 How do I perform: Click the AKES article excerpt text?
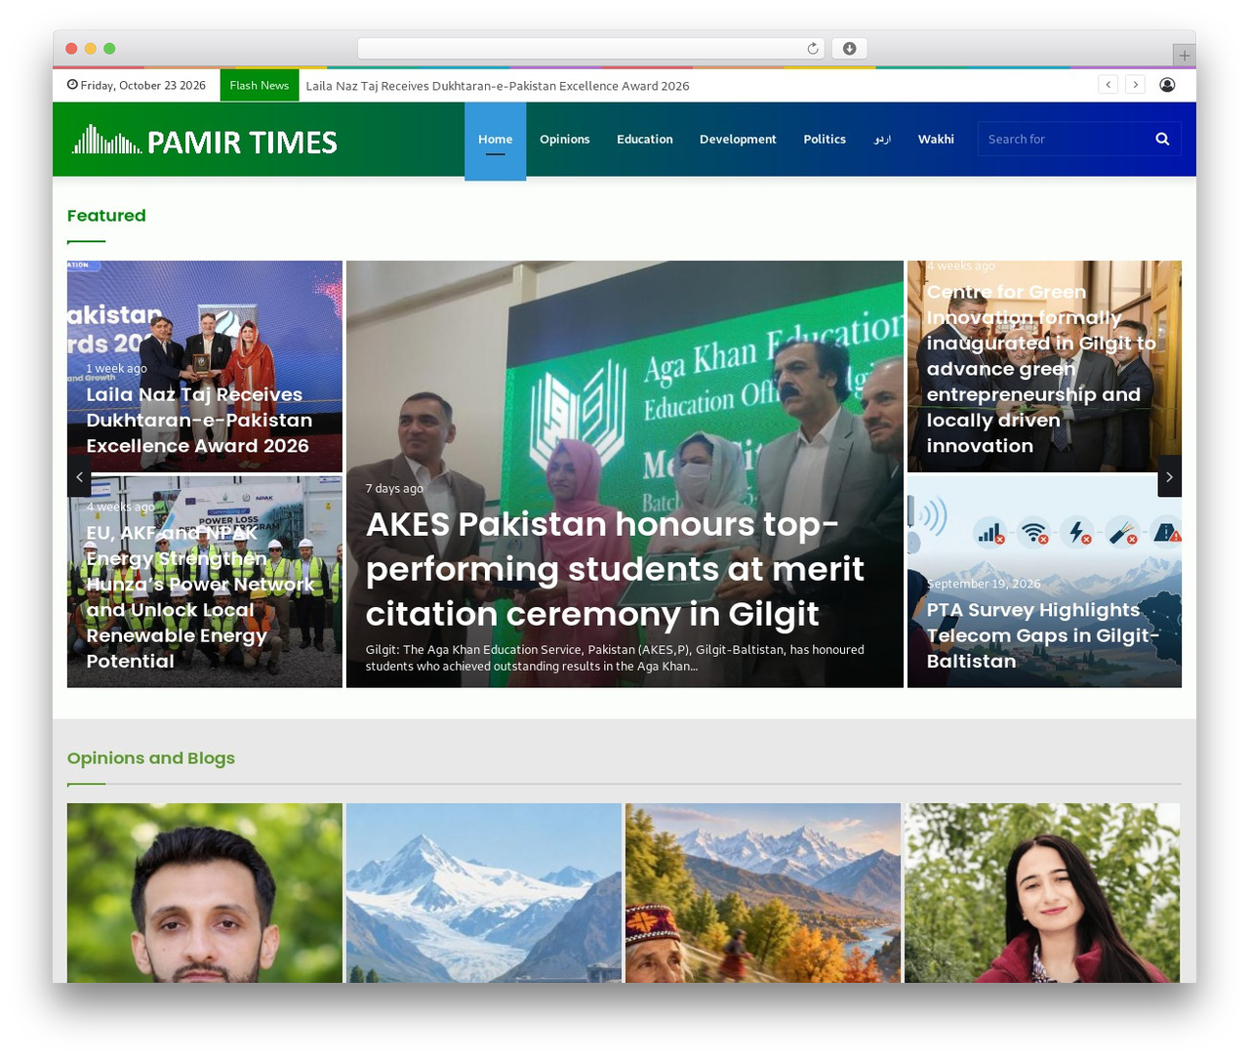pyautogui.click(x=615, y=658)
